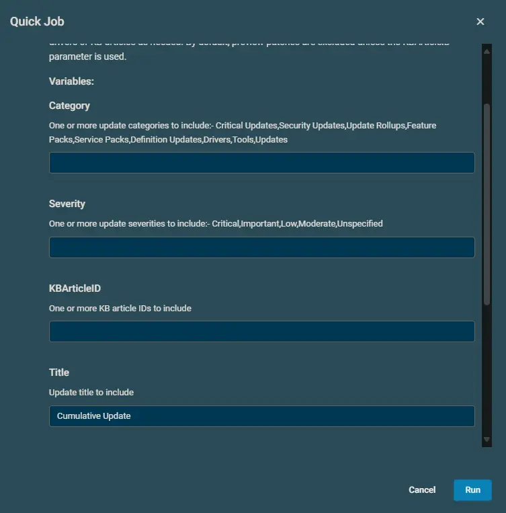
Task: Click the KBArticleID label
Action: [x=75, y=288]
